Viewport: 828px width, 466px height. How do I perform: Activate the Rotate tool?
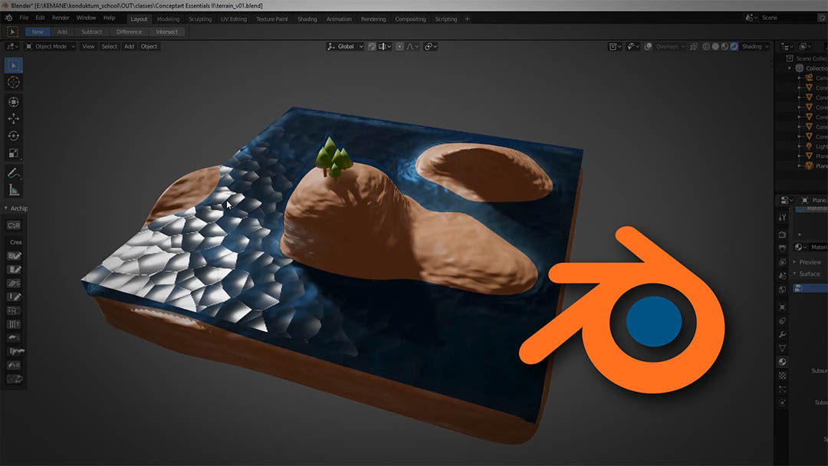click(x=14, y=136)
